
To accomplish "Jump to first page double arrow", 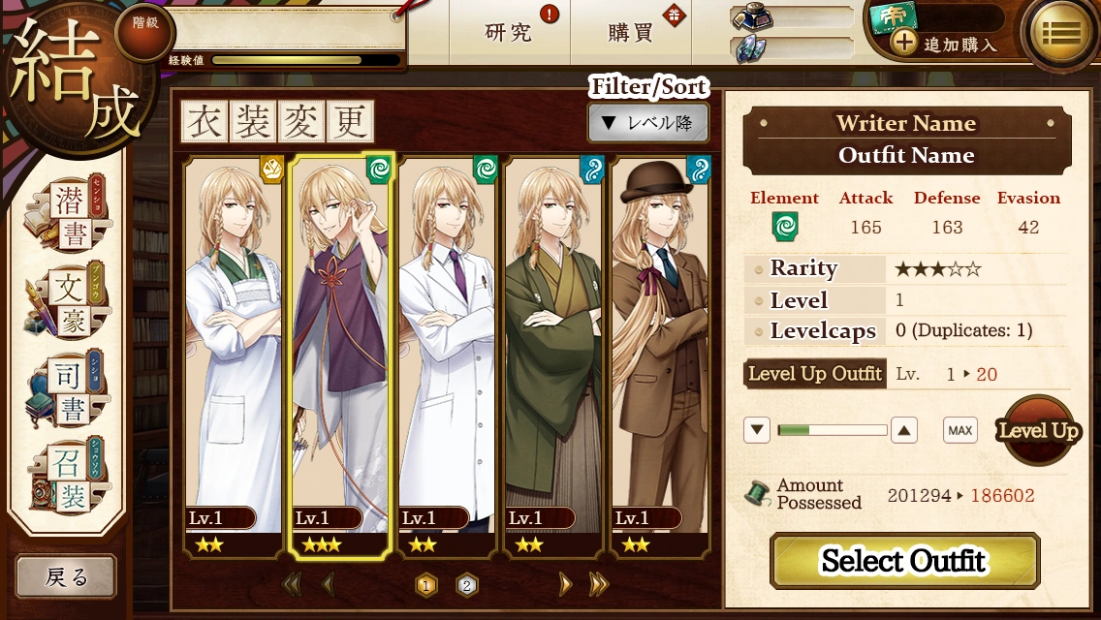I will pos(292,584).
